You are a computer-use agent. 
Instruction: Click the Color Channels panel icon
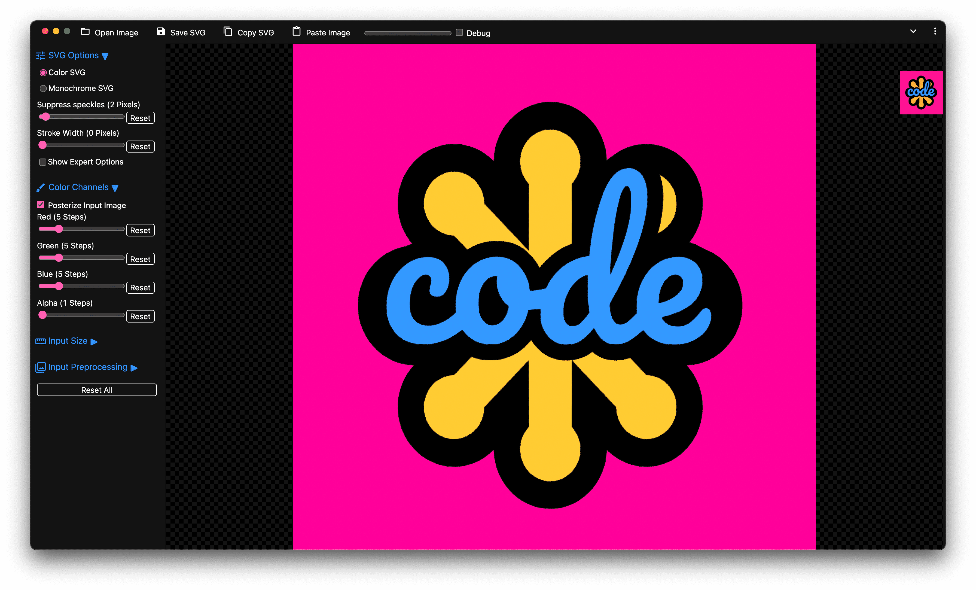click(40, 187)
